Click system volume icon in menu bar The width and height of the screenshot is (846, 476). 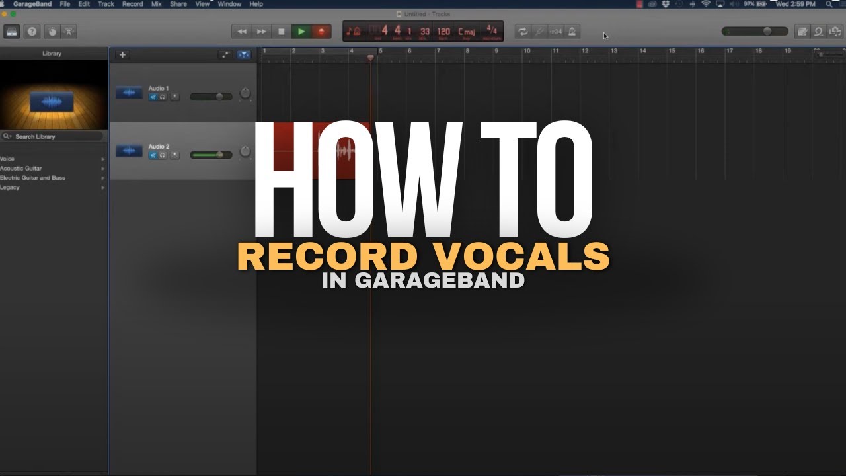point(734,4)
